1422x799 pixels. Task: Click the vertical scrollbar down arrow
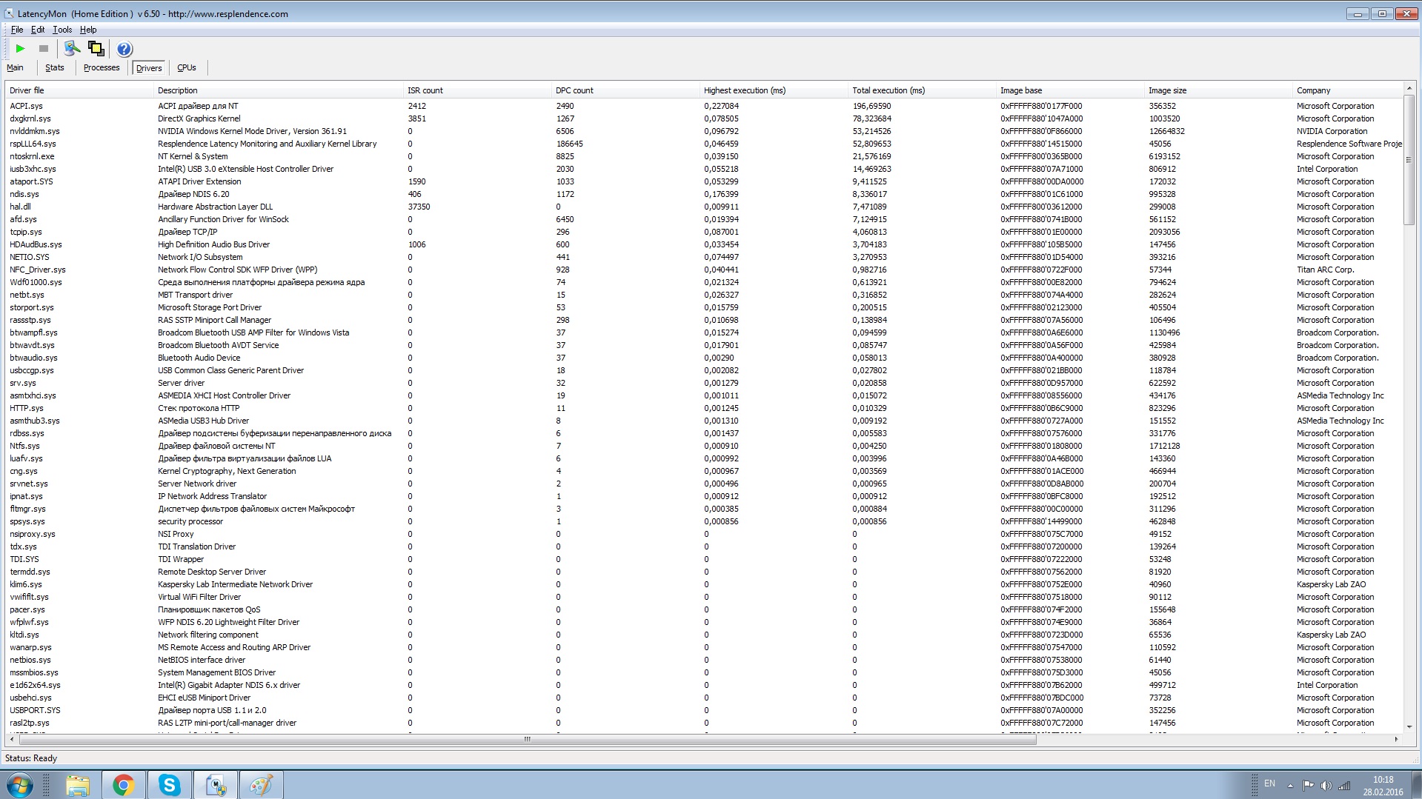(x=1409, y=727)
